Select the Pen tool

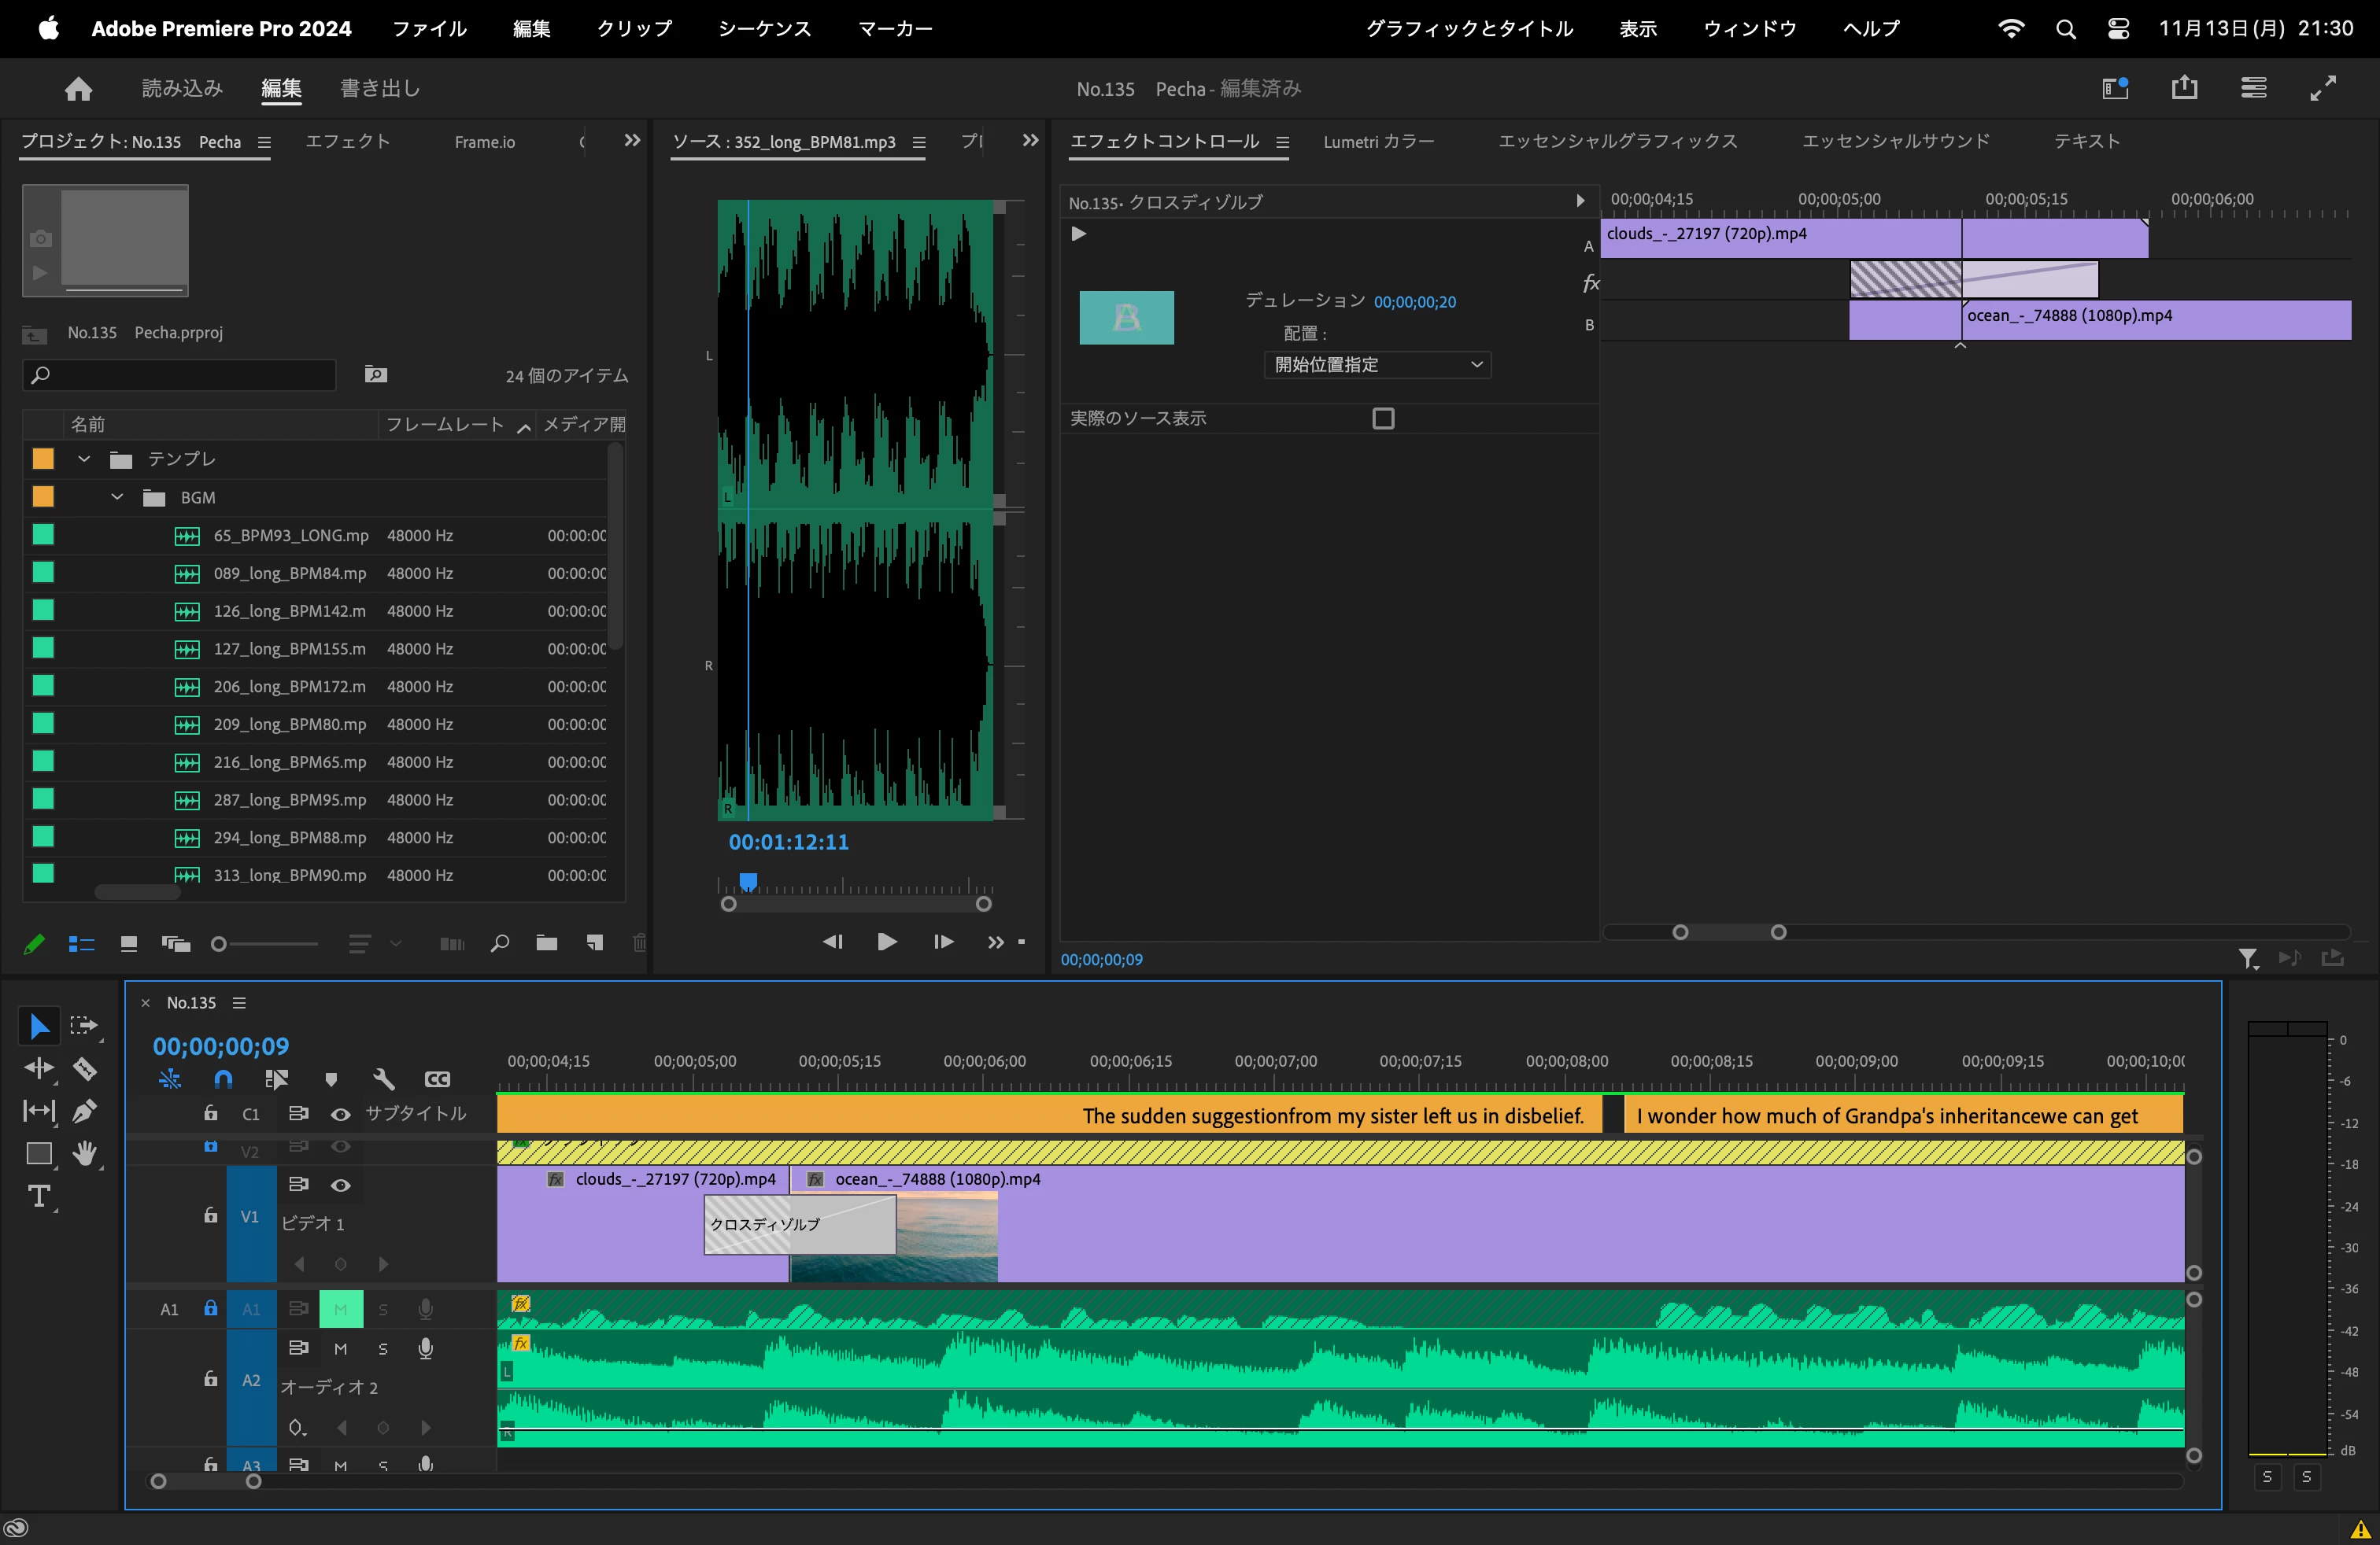click(x=85, y=1110)
